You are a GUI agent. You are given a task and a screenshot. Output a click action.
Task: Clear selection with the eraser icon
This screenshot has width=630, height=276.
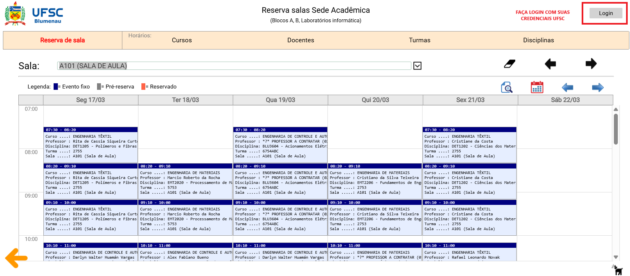509,64
